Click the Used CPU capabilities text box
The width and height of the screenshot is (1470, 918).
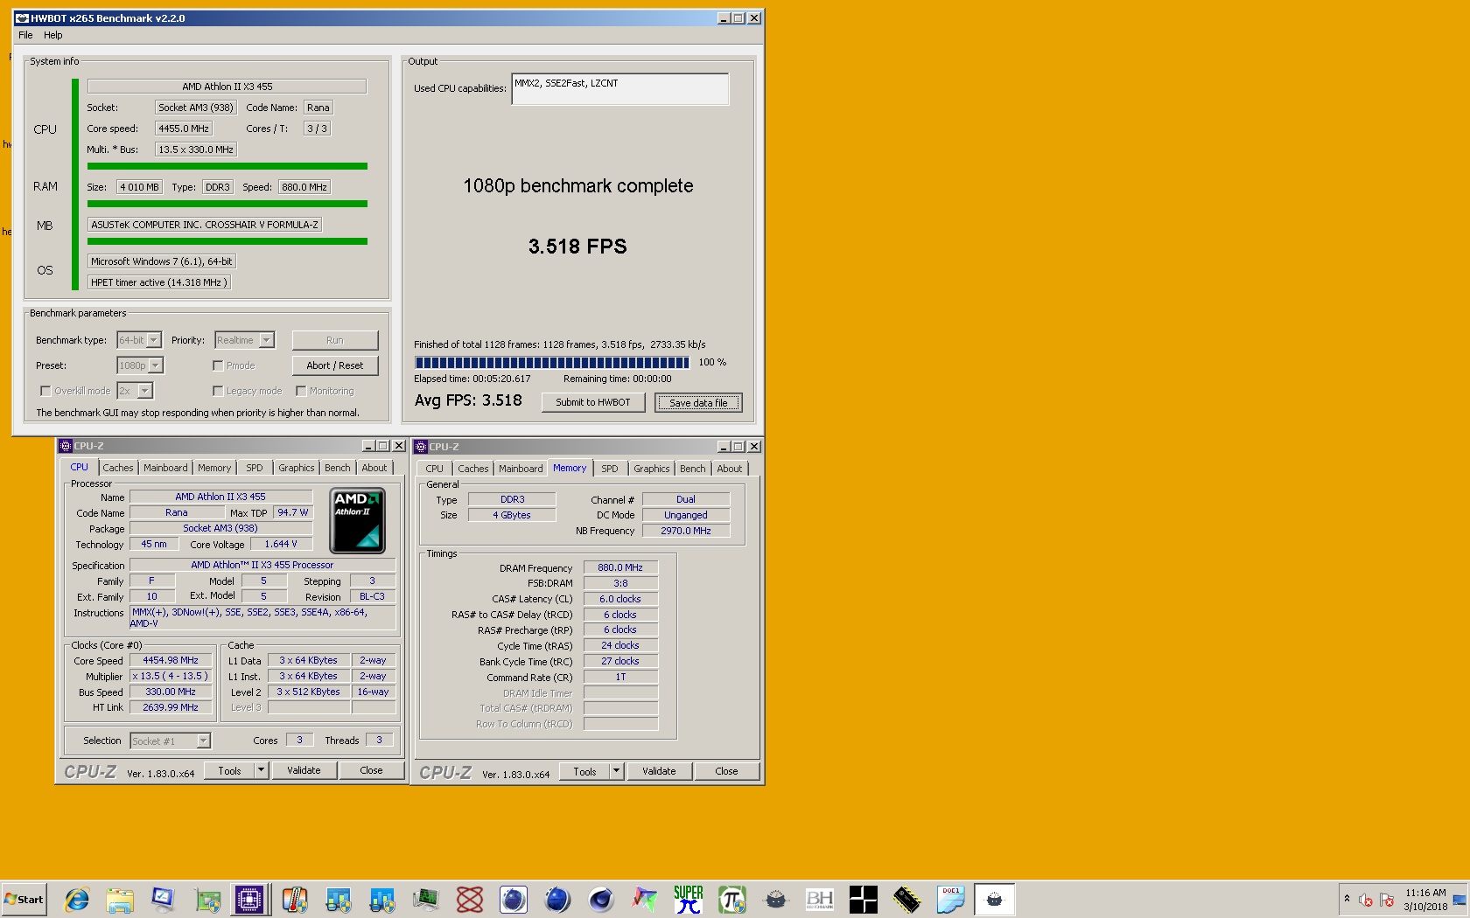620,88
